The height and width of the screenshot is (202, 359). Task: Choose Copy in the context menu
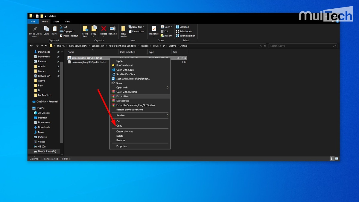pyautogui.click(x=119, y=126)
